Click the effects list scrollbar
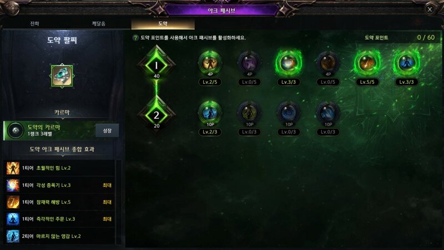The width and height of the screenshot is (444, 250). pyautogui.click(x=119, y=202)
